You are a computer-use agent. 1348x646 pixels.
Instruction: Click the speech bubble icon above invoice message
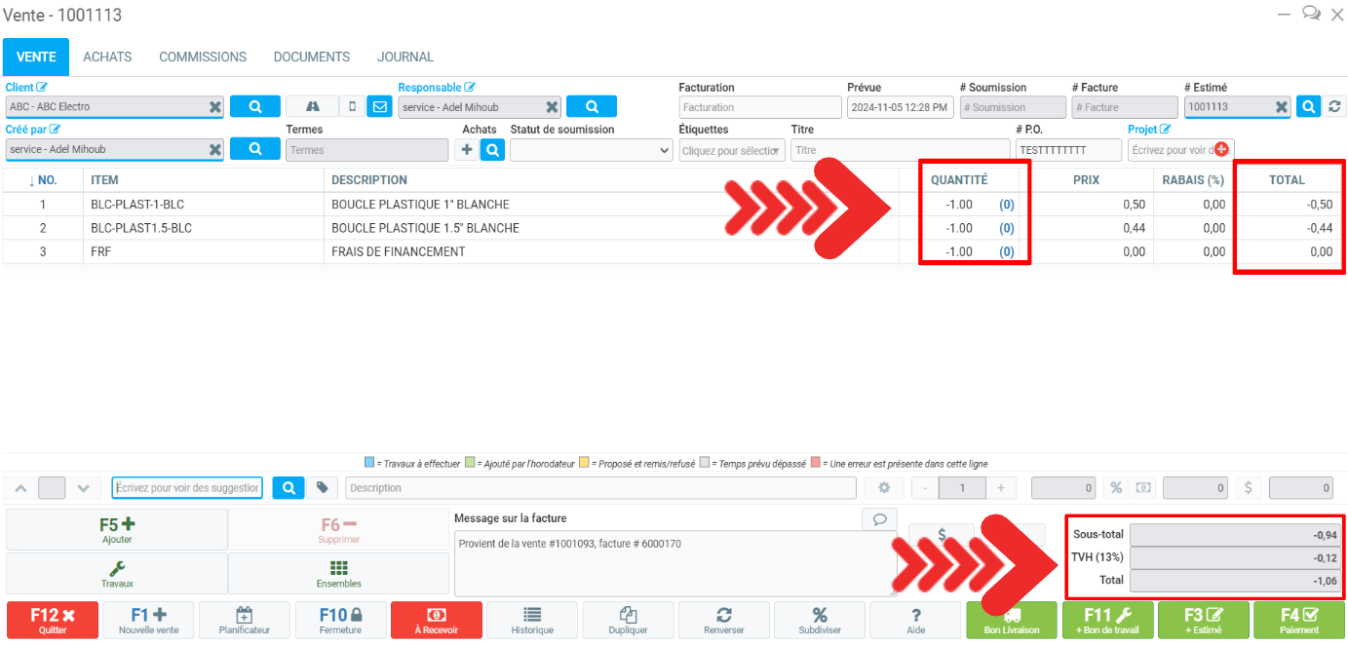tap(879, 519)
